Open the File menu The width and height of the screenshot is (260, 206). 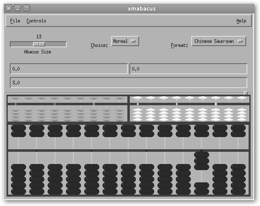[15, 21]
